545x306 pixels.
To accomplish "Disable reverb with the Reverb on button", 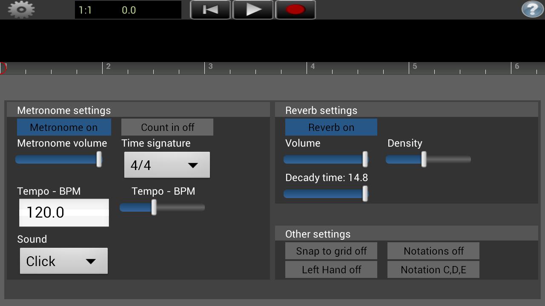I will tap(331, 127).
